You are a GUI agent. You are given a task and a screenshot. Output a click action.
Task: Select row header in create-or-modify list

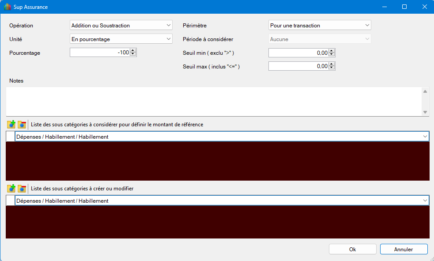click(x=10, y=200)
